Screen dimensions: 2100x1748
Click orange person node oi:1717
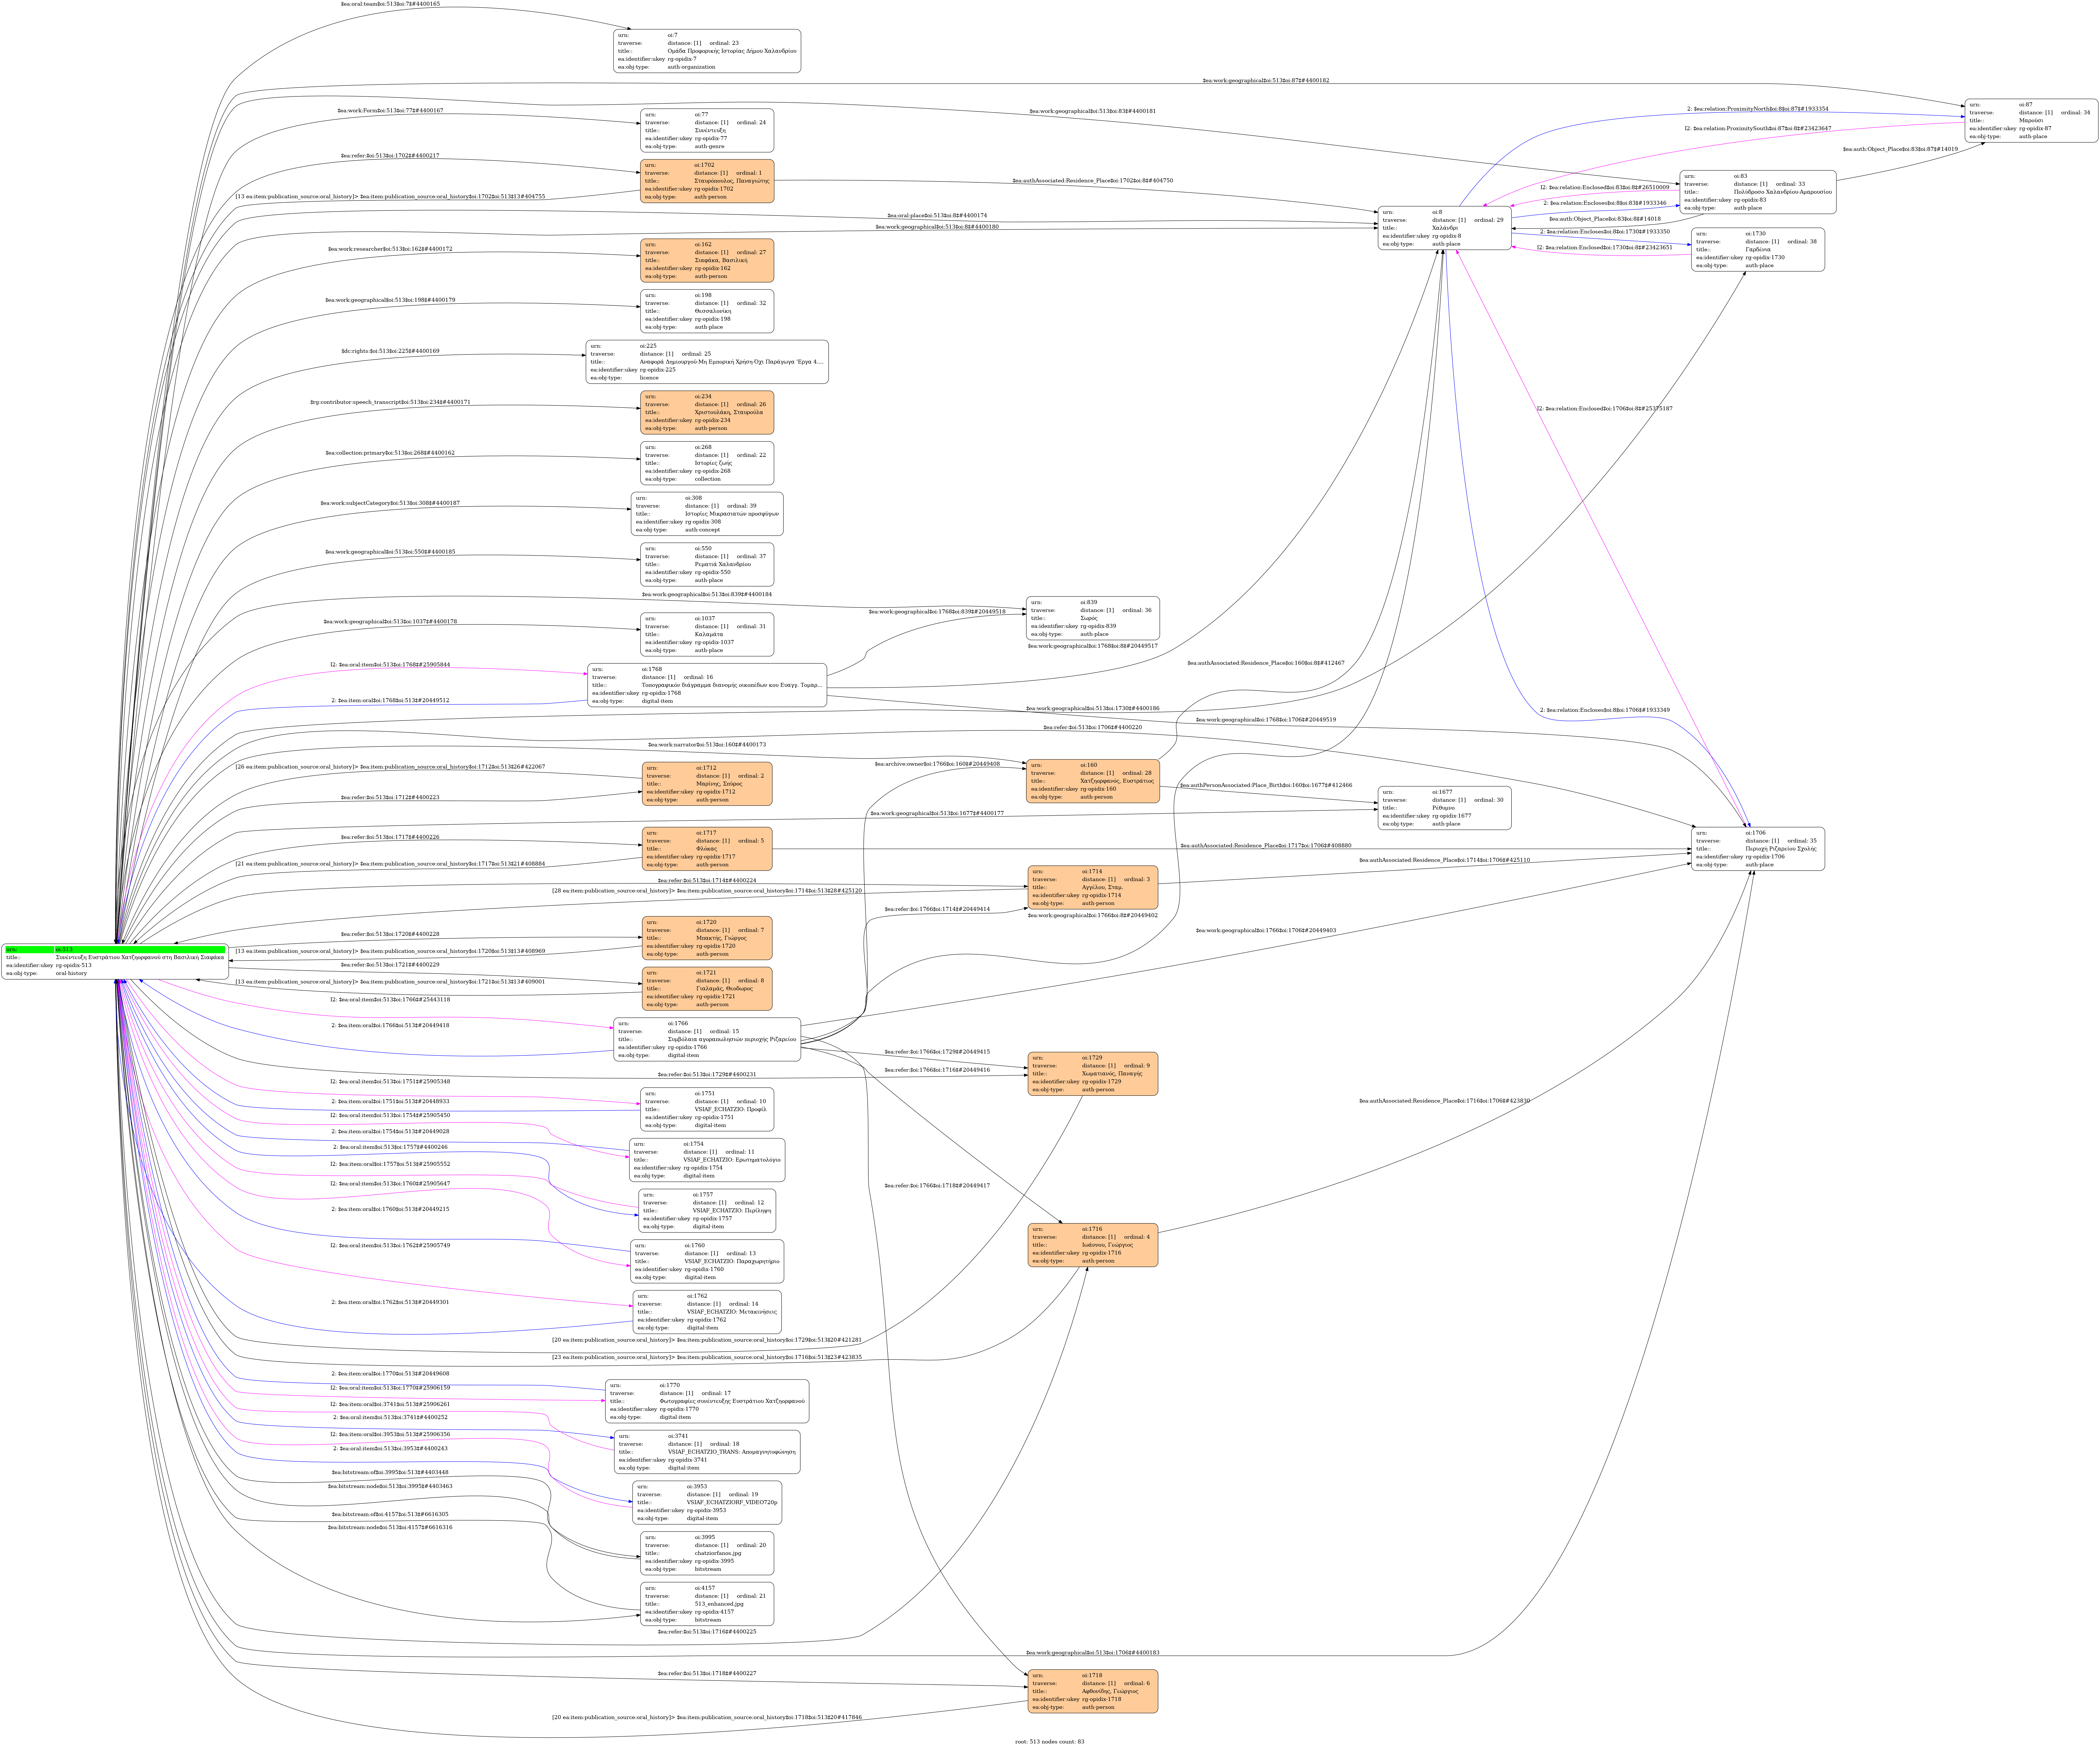707,849
